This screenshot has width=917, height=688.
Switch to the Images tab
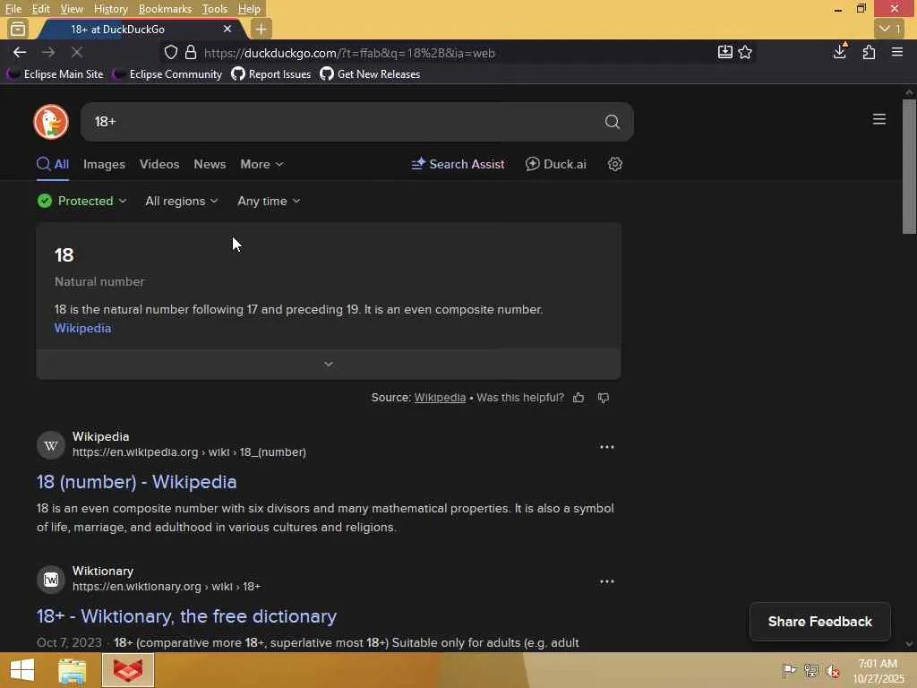[104, 165]
